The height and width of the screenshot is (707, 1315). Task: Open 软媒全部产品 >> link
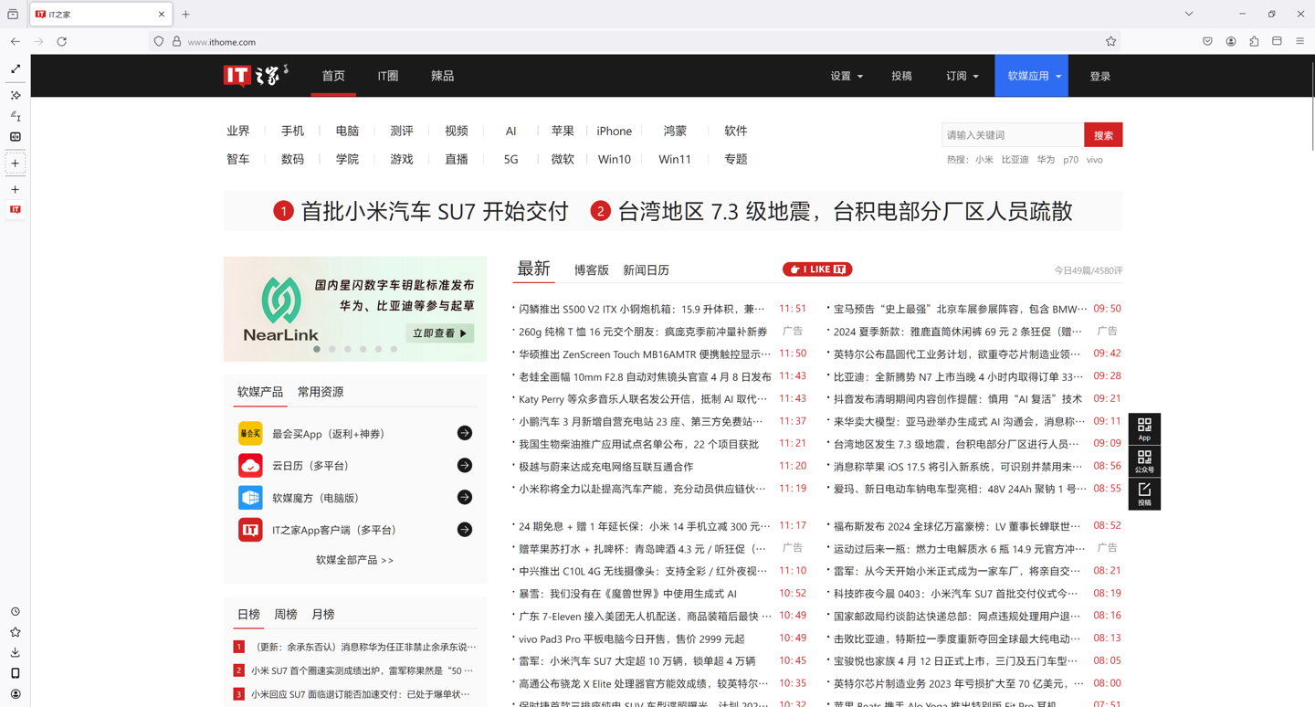coord(354,560)
